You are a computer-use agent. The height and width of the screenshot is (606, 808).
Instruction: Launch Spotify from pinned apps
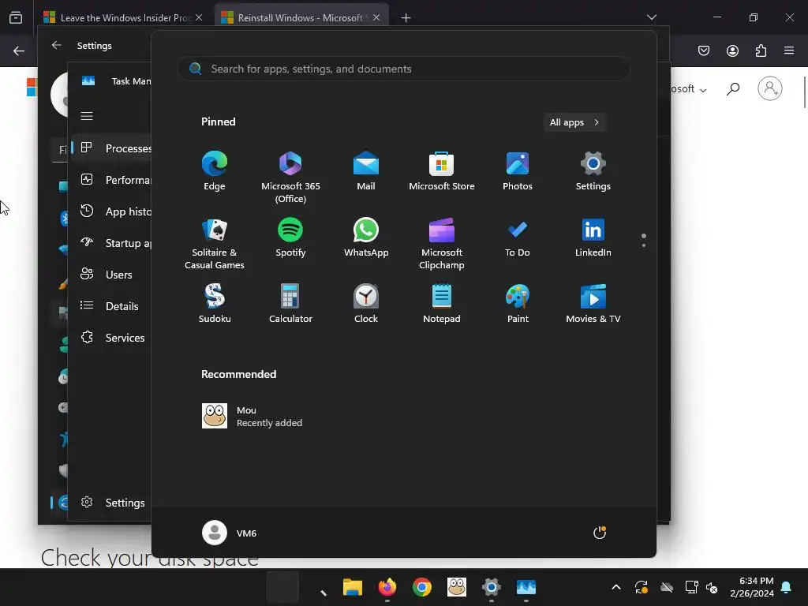click(x=290, y=238)
